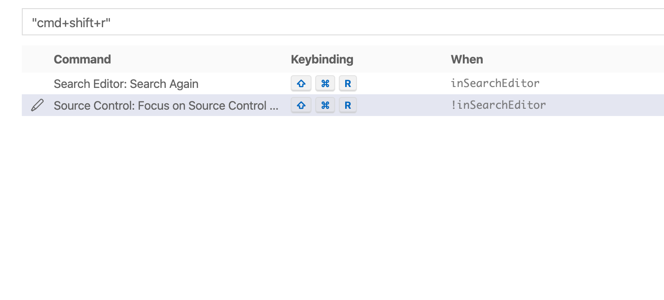Image resolution: width=664 pixels, height=300 pixels.
Task: Click the When column header
Action: click(x=467, y=59)
